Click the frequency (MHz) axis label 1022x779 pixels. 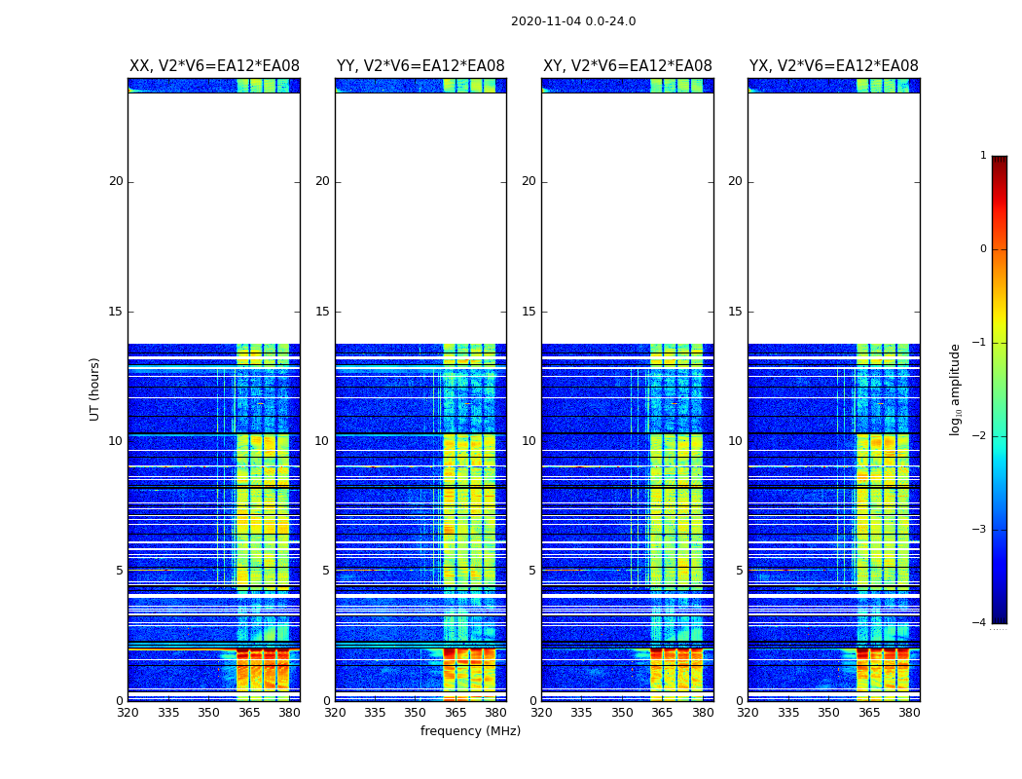click(x=470, y=730)
